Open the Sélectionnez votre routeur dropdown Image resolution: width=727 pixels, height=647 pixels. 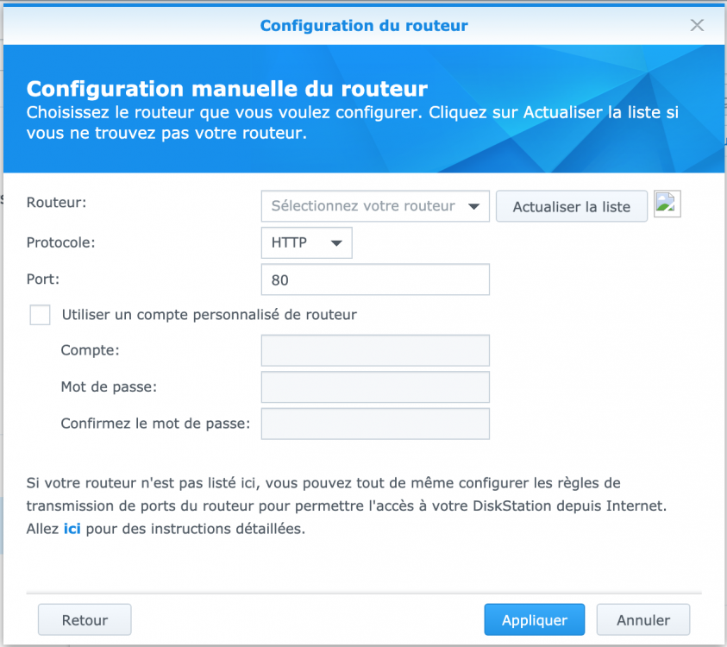coord(375,206)
